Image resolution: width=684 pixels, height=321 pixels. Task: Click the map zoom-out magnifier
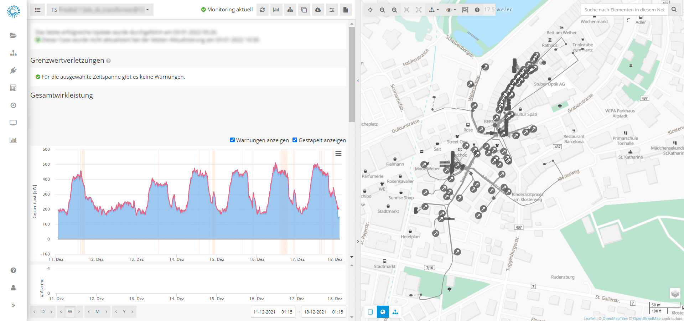[382, 10]
